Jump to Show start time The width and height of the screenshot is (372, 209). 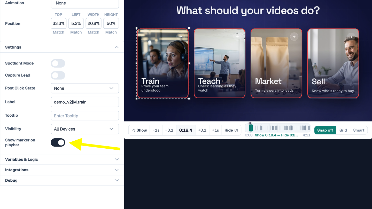(x=139, y=130)
